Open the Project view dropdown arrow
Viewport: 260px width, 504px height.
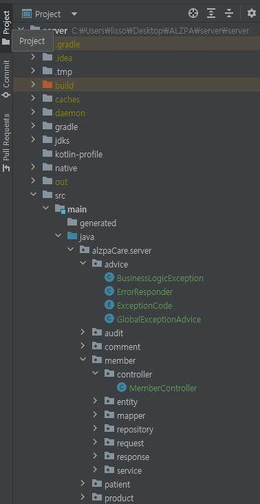pyautogui.click(x=74, y=14)
